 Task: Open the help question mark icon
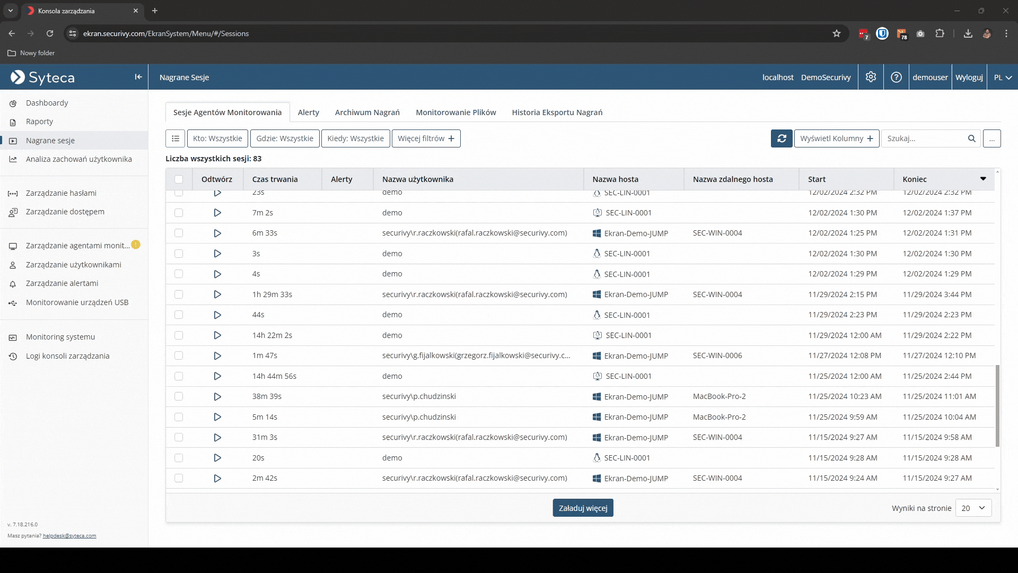(x=896, y=77)
